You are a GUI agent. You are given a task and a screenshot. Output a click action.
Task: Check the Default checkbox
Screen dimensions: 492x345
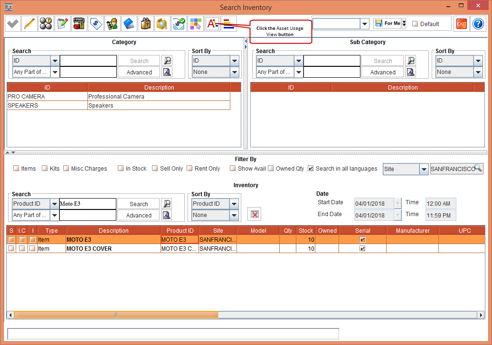[x=415, y=24]
